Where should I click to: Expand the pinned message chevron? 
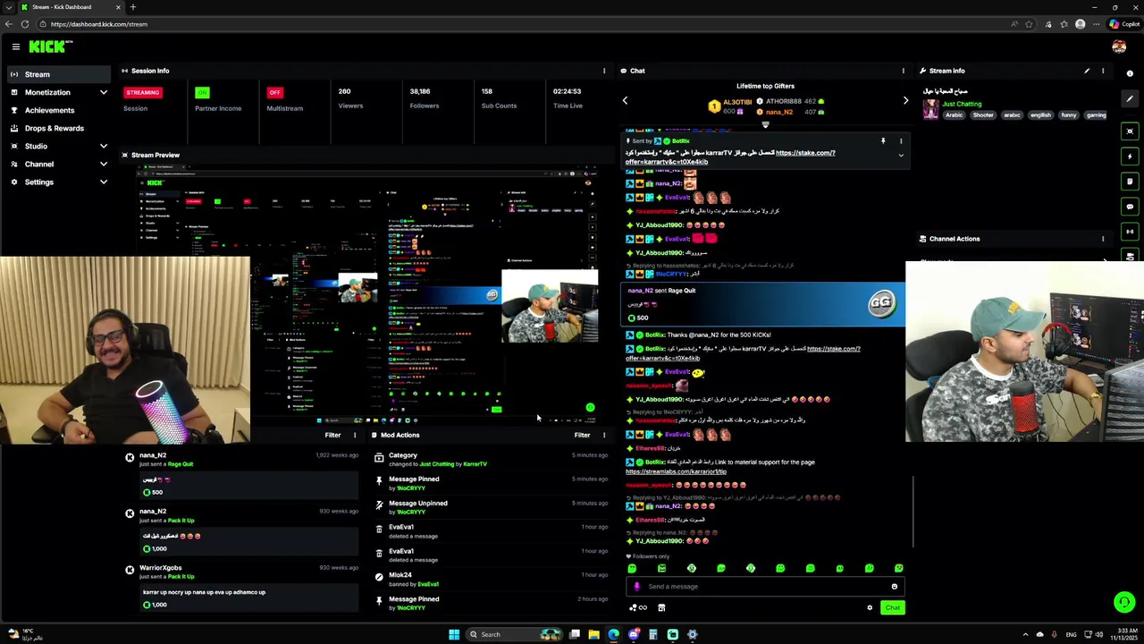coord(901,156)
